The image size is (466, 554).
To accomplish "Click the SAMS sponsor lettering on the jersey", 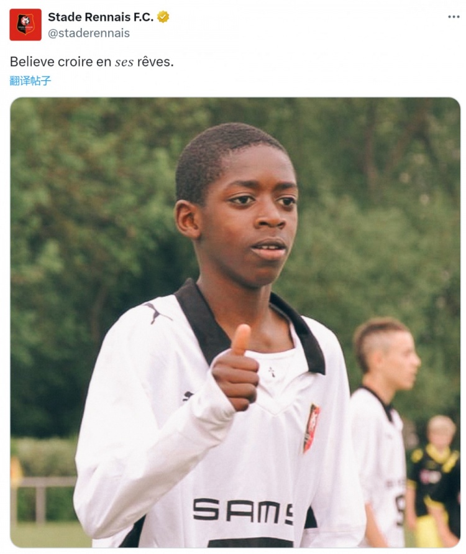I will (x=243, y=511).
